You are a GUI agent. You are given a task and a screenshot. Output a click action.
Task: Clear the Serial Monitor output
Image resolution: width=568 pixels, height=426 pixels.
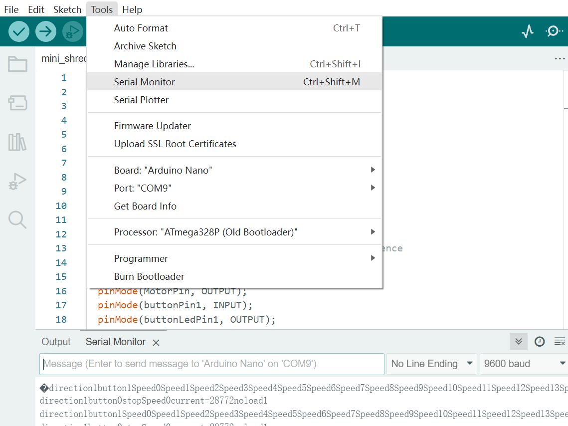click(560, 342)
